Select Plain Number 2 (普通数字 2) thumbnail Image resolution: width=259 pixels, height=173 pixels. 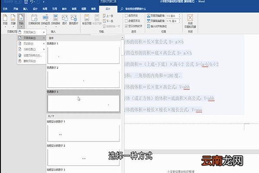coord(83,80)
